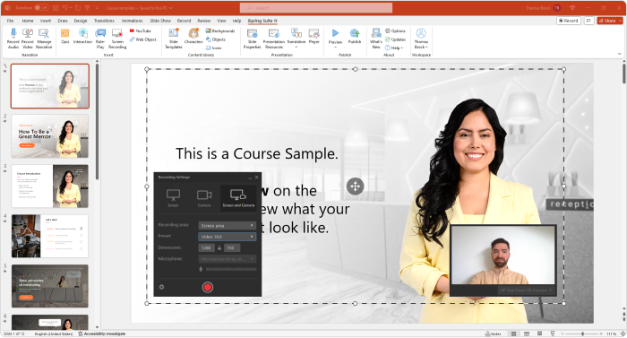This screenshot has width=627, height=338.
Task: Open iSpring Options
Action: 396,30
